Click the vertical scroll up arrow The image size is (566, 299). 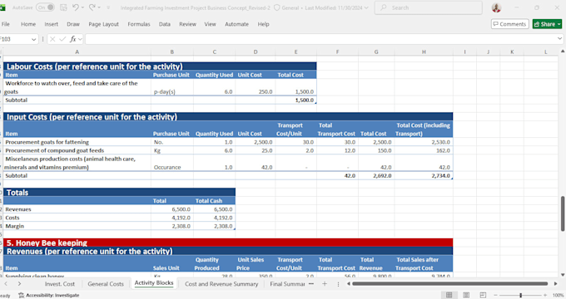coord(563,51)
